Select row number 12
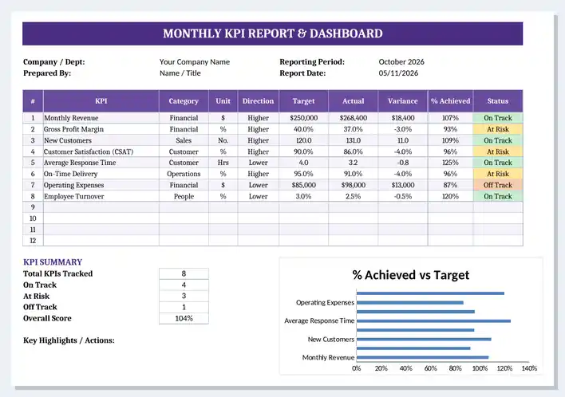This screenshot has width=565, height=397. point(33,241)
